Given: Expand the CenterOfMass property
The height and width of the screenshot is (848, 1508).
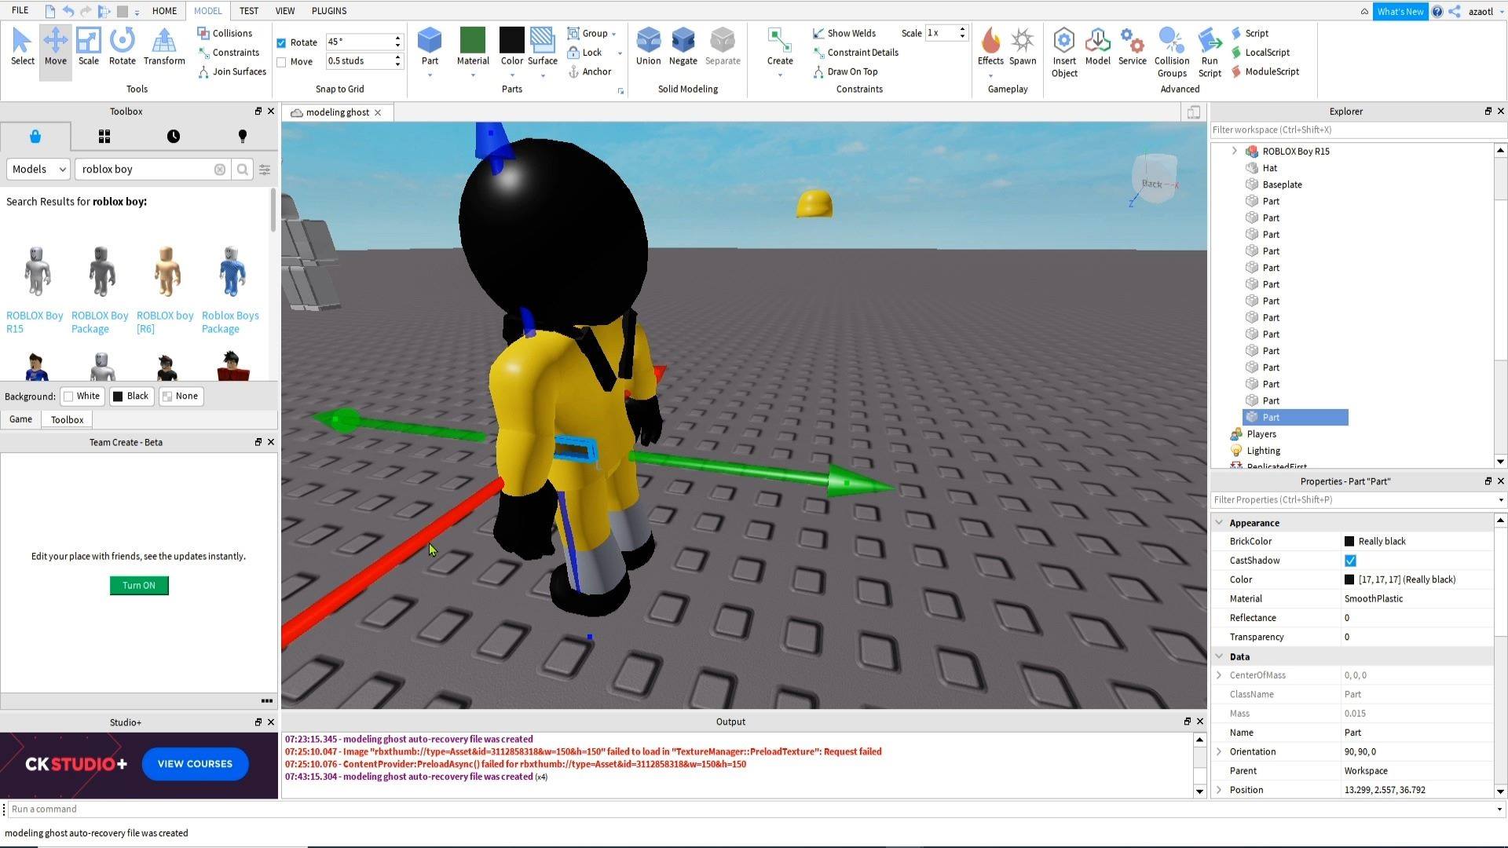Looking at the screenshot, I should click(x=1219, y=675).
